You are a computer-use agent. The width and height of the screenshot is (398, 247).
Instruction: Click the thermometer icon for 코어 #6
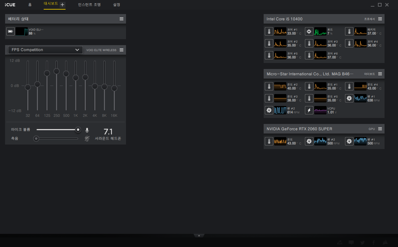[x=309, y=55]
